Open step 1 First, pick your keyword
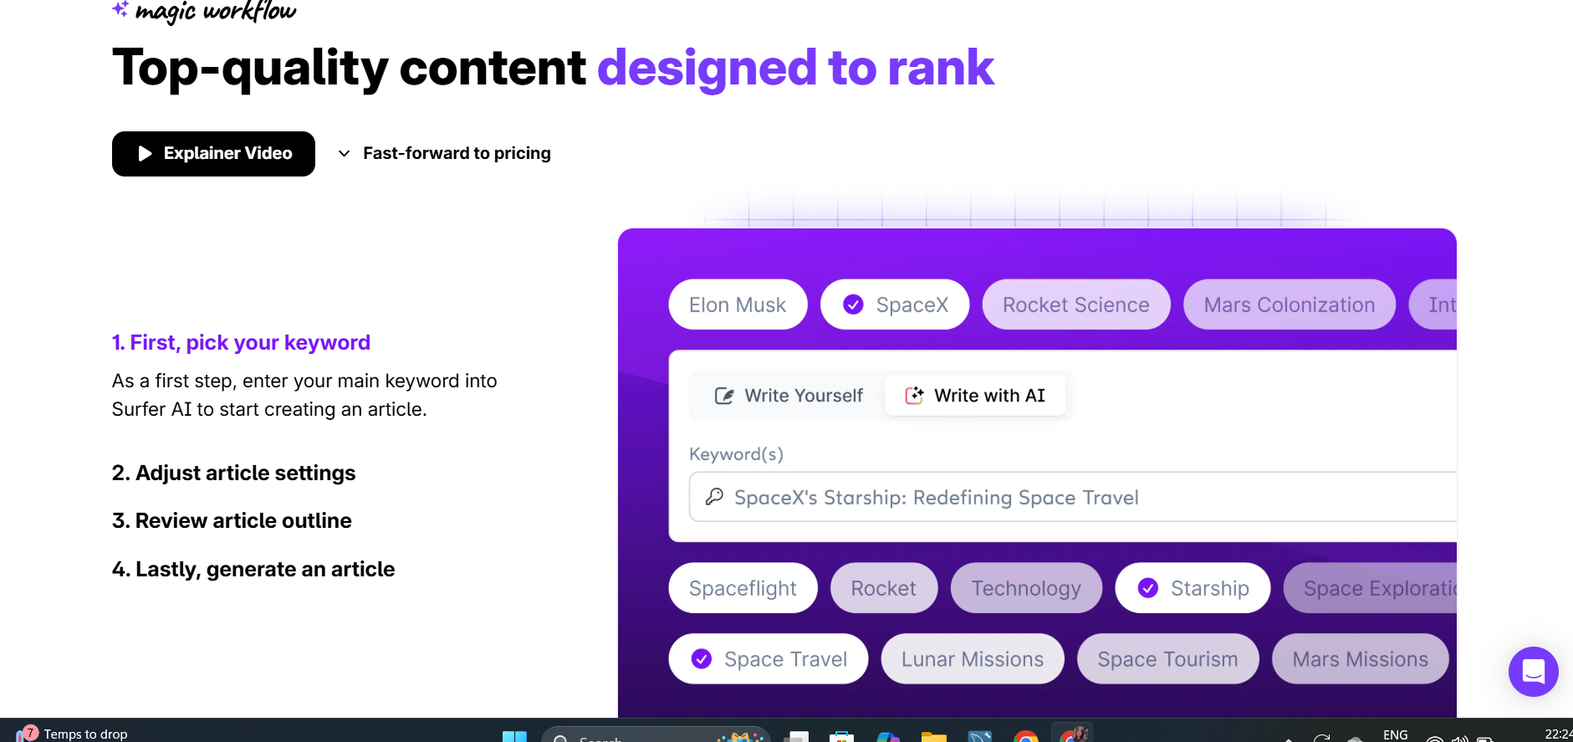Viewport: 1573px width, 742px height. click(x=241, y=342)
